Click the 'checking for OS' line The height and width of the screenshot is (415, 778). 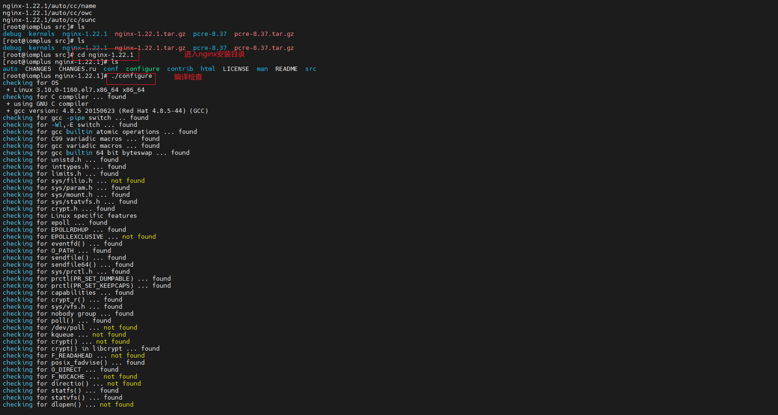(x=31, y=83)
